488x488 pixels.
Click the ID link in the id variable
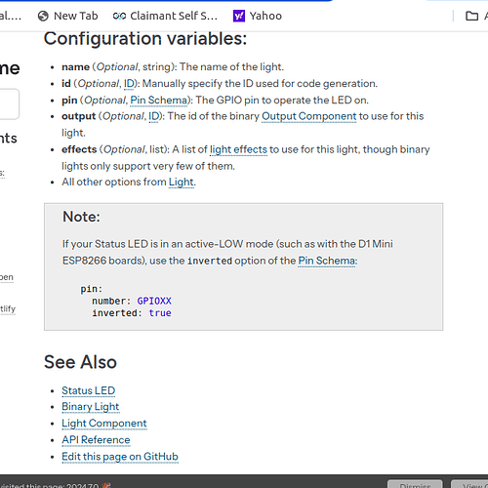pyautogui.click(x=129, y=84)
